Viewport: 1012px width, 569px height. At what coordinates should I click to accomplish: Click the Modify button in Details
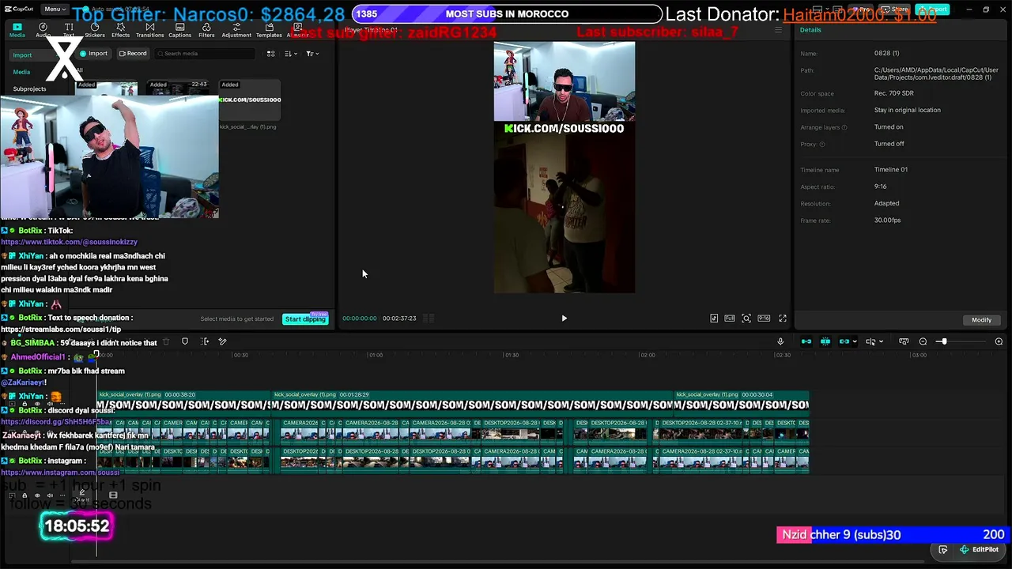pyautogui.click(x=981, y=320)
